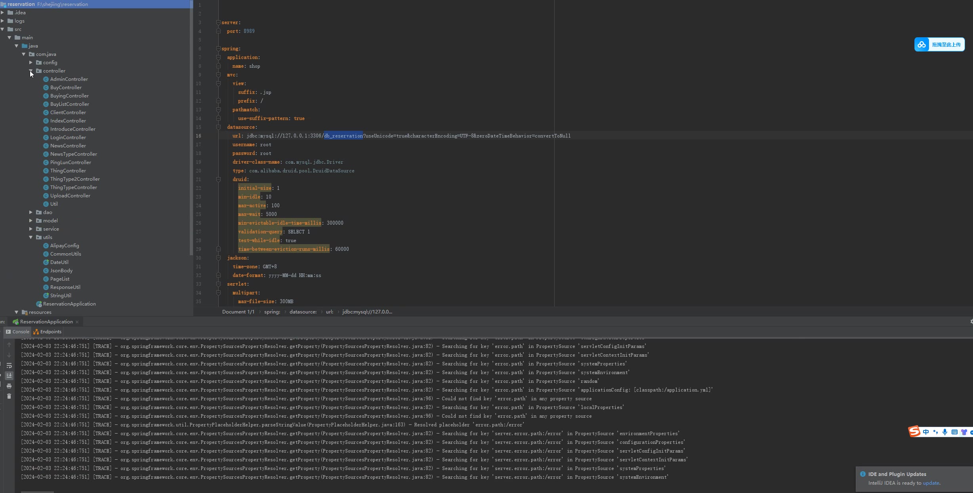The width and height of the screenshot is (973, 493).
Task: Collapse the utils package
Action: [31, 237]
